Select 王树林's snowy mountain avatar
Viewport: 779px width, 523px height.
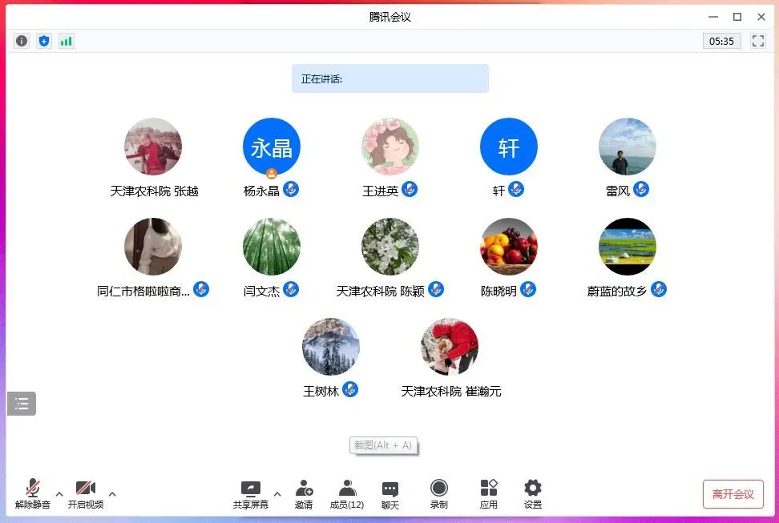pos(330,347)
